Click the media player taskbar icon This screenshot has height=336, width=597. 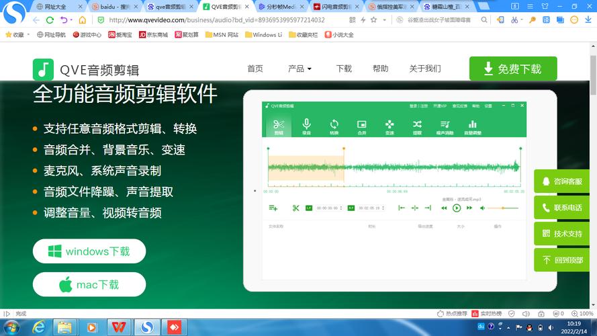click(x=92, y=327)
